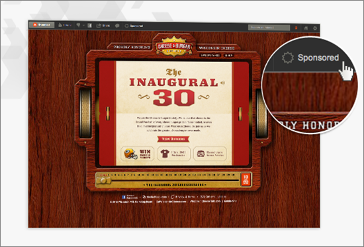Image resolution: width=364 pixels, height=247 pixels.
Task: Click the Sponsored badge in toolbar
Action: pyautogui.click(x=134, y=26)
